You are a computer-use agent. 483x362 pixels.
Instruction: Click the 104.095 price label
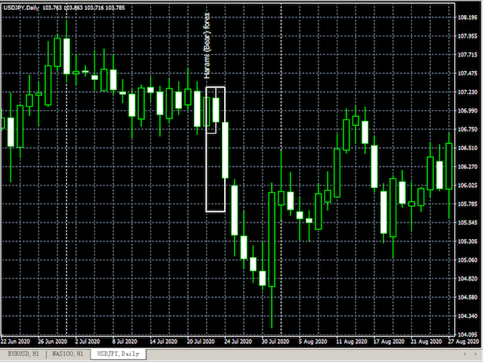coord(467,335)
